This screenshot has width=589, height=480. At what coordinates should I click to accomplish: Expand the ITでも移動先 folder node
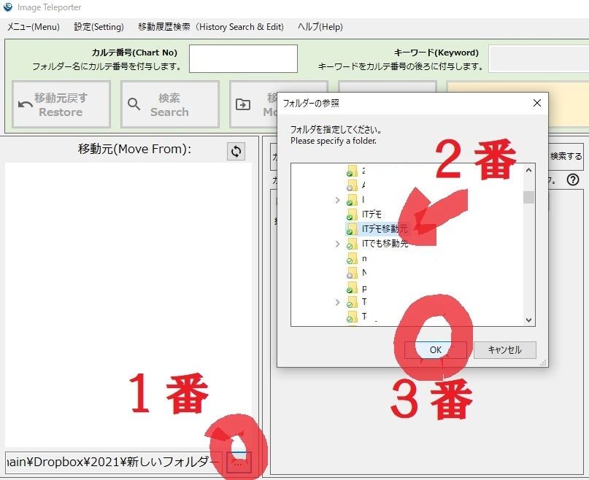click(x=337, y=244)
